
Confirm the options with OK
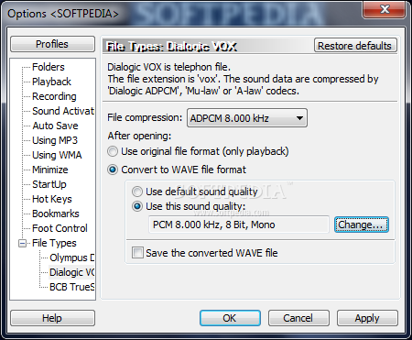[x=230, y=318]
